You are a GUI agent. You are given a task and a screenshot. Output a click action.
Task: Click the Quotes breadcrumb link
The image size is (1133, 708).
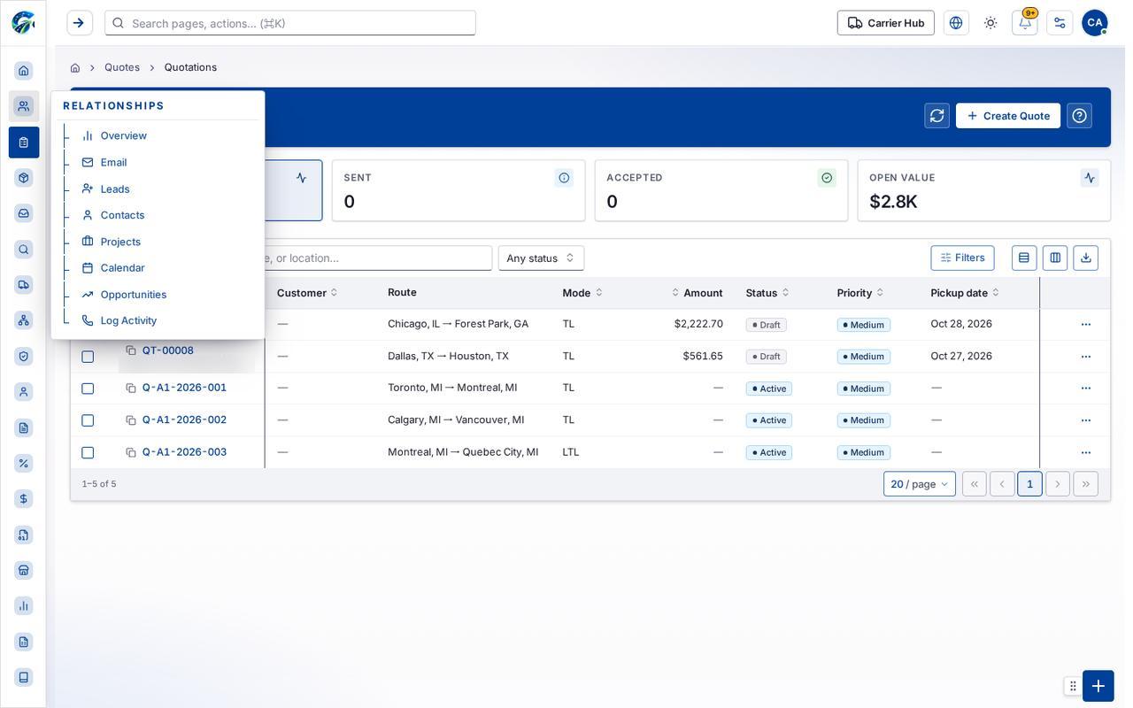122,67
